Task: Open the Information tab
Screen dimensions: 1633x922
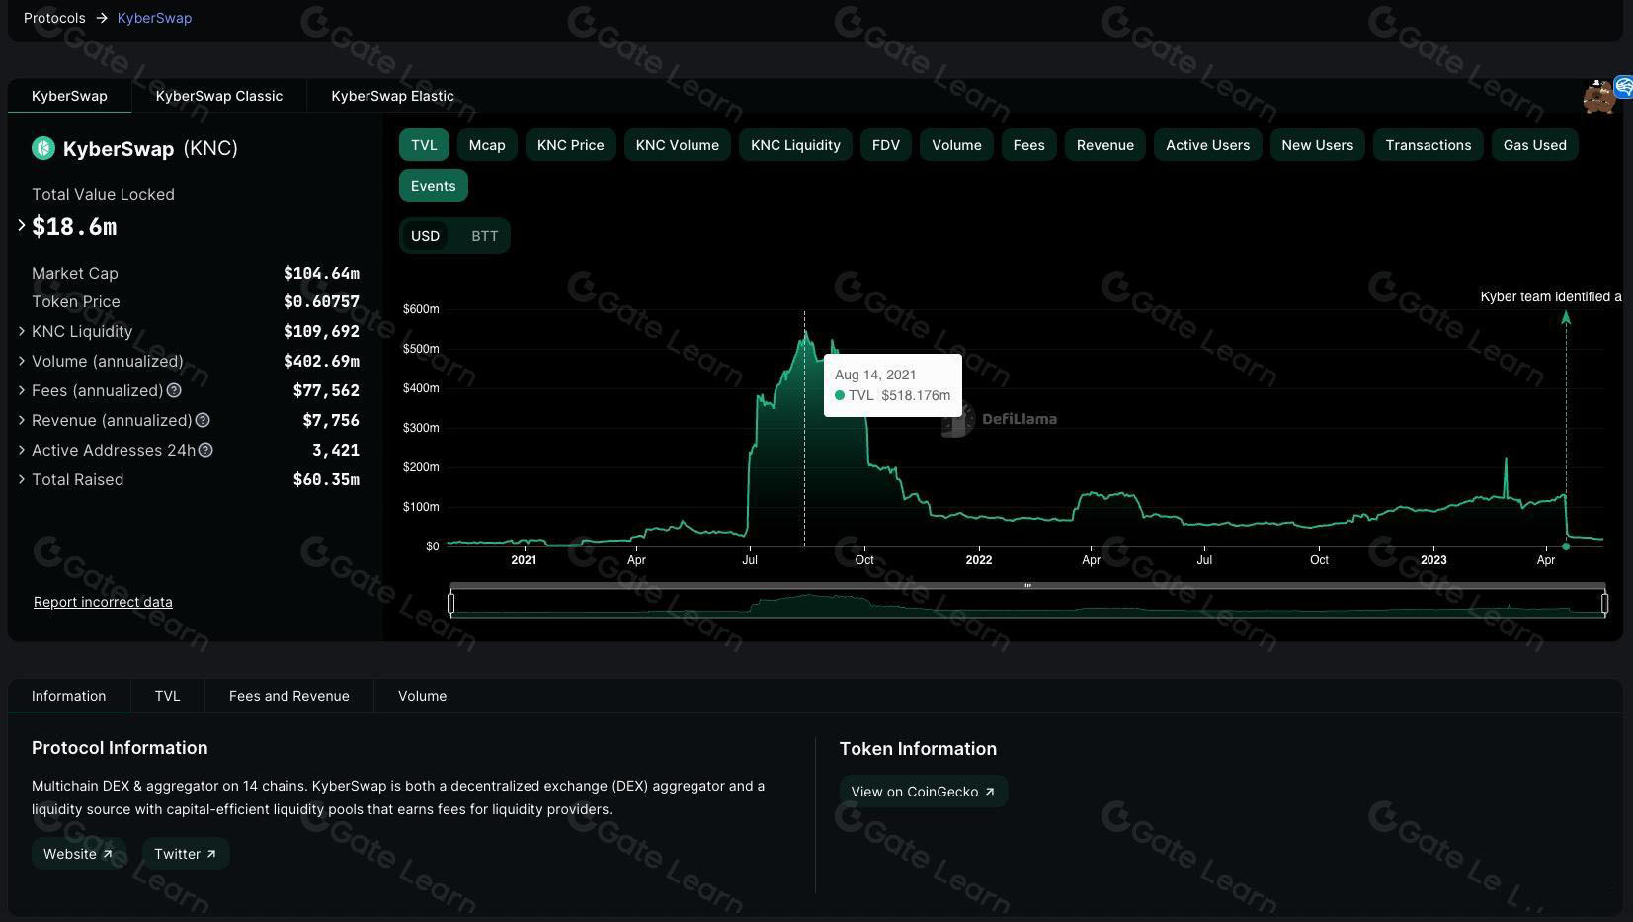Action: pyautogui.click(x=68, y=696)
